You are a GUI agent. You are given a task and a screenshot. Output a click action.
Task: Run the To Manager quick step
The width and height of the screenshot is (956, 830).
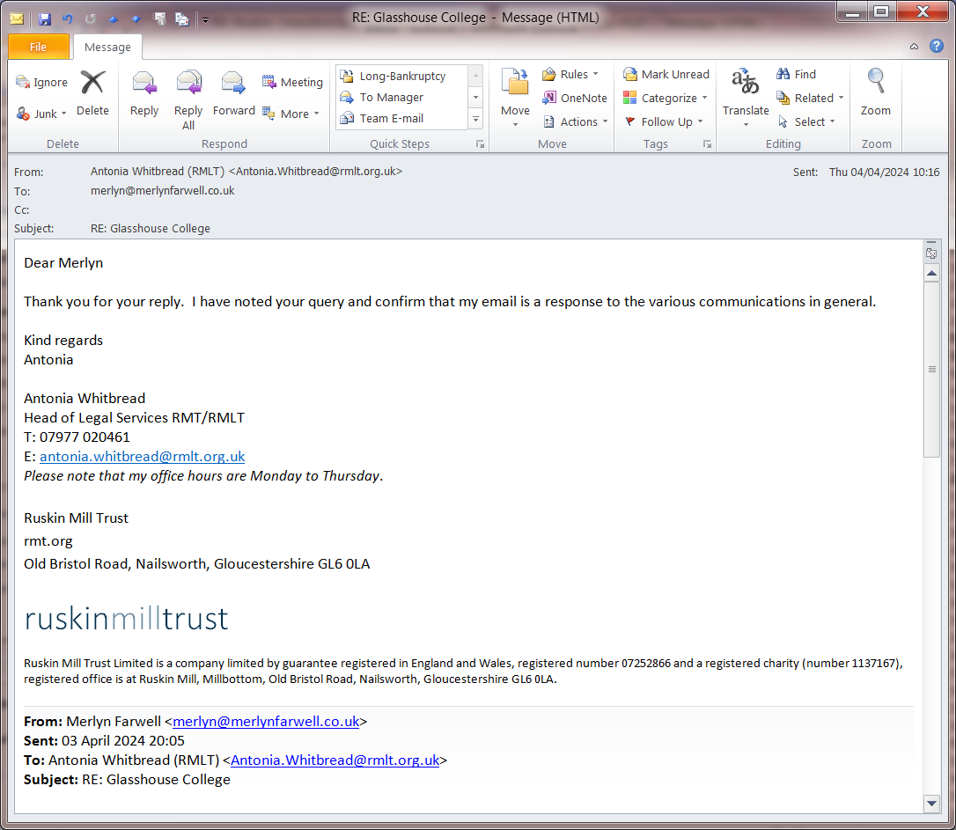402,98
